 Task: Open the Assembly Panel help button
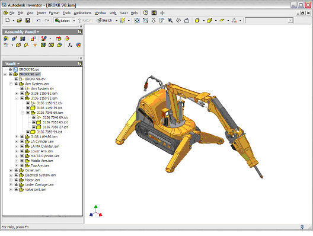(79, 31)
